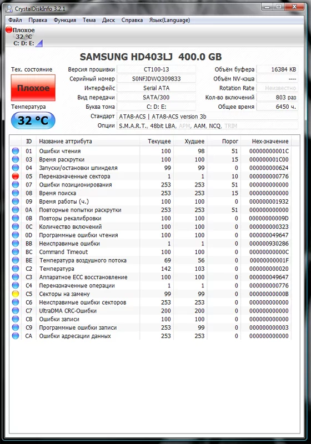Select the red disk status icon for drive C: D: E:
The height and width of the screenshot is (444, 311).
[9, 29]
